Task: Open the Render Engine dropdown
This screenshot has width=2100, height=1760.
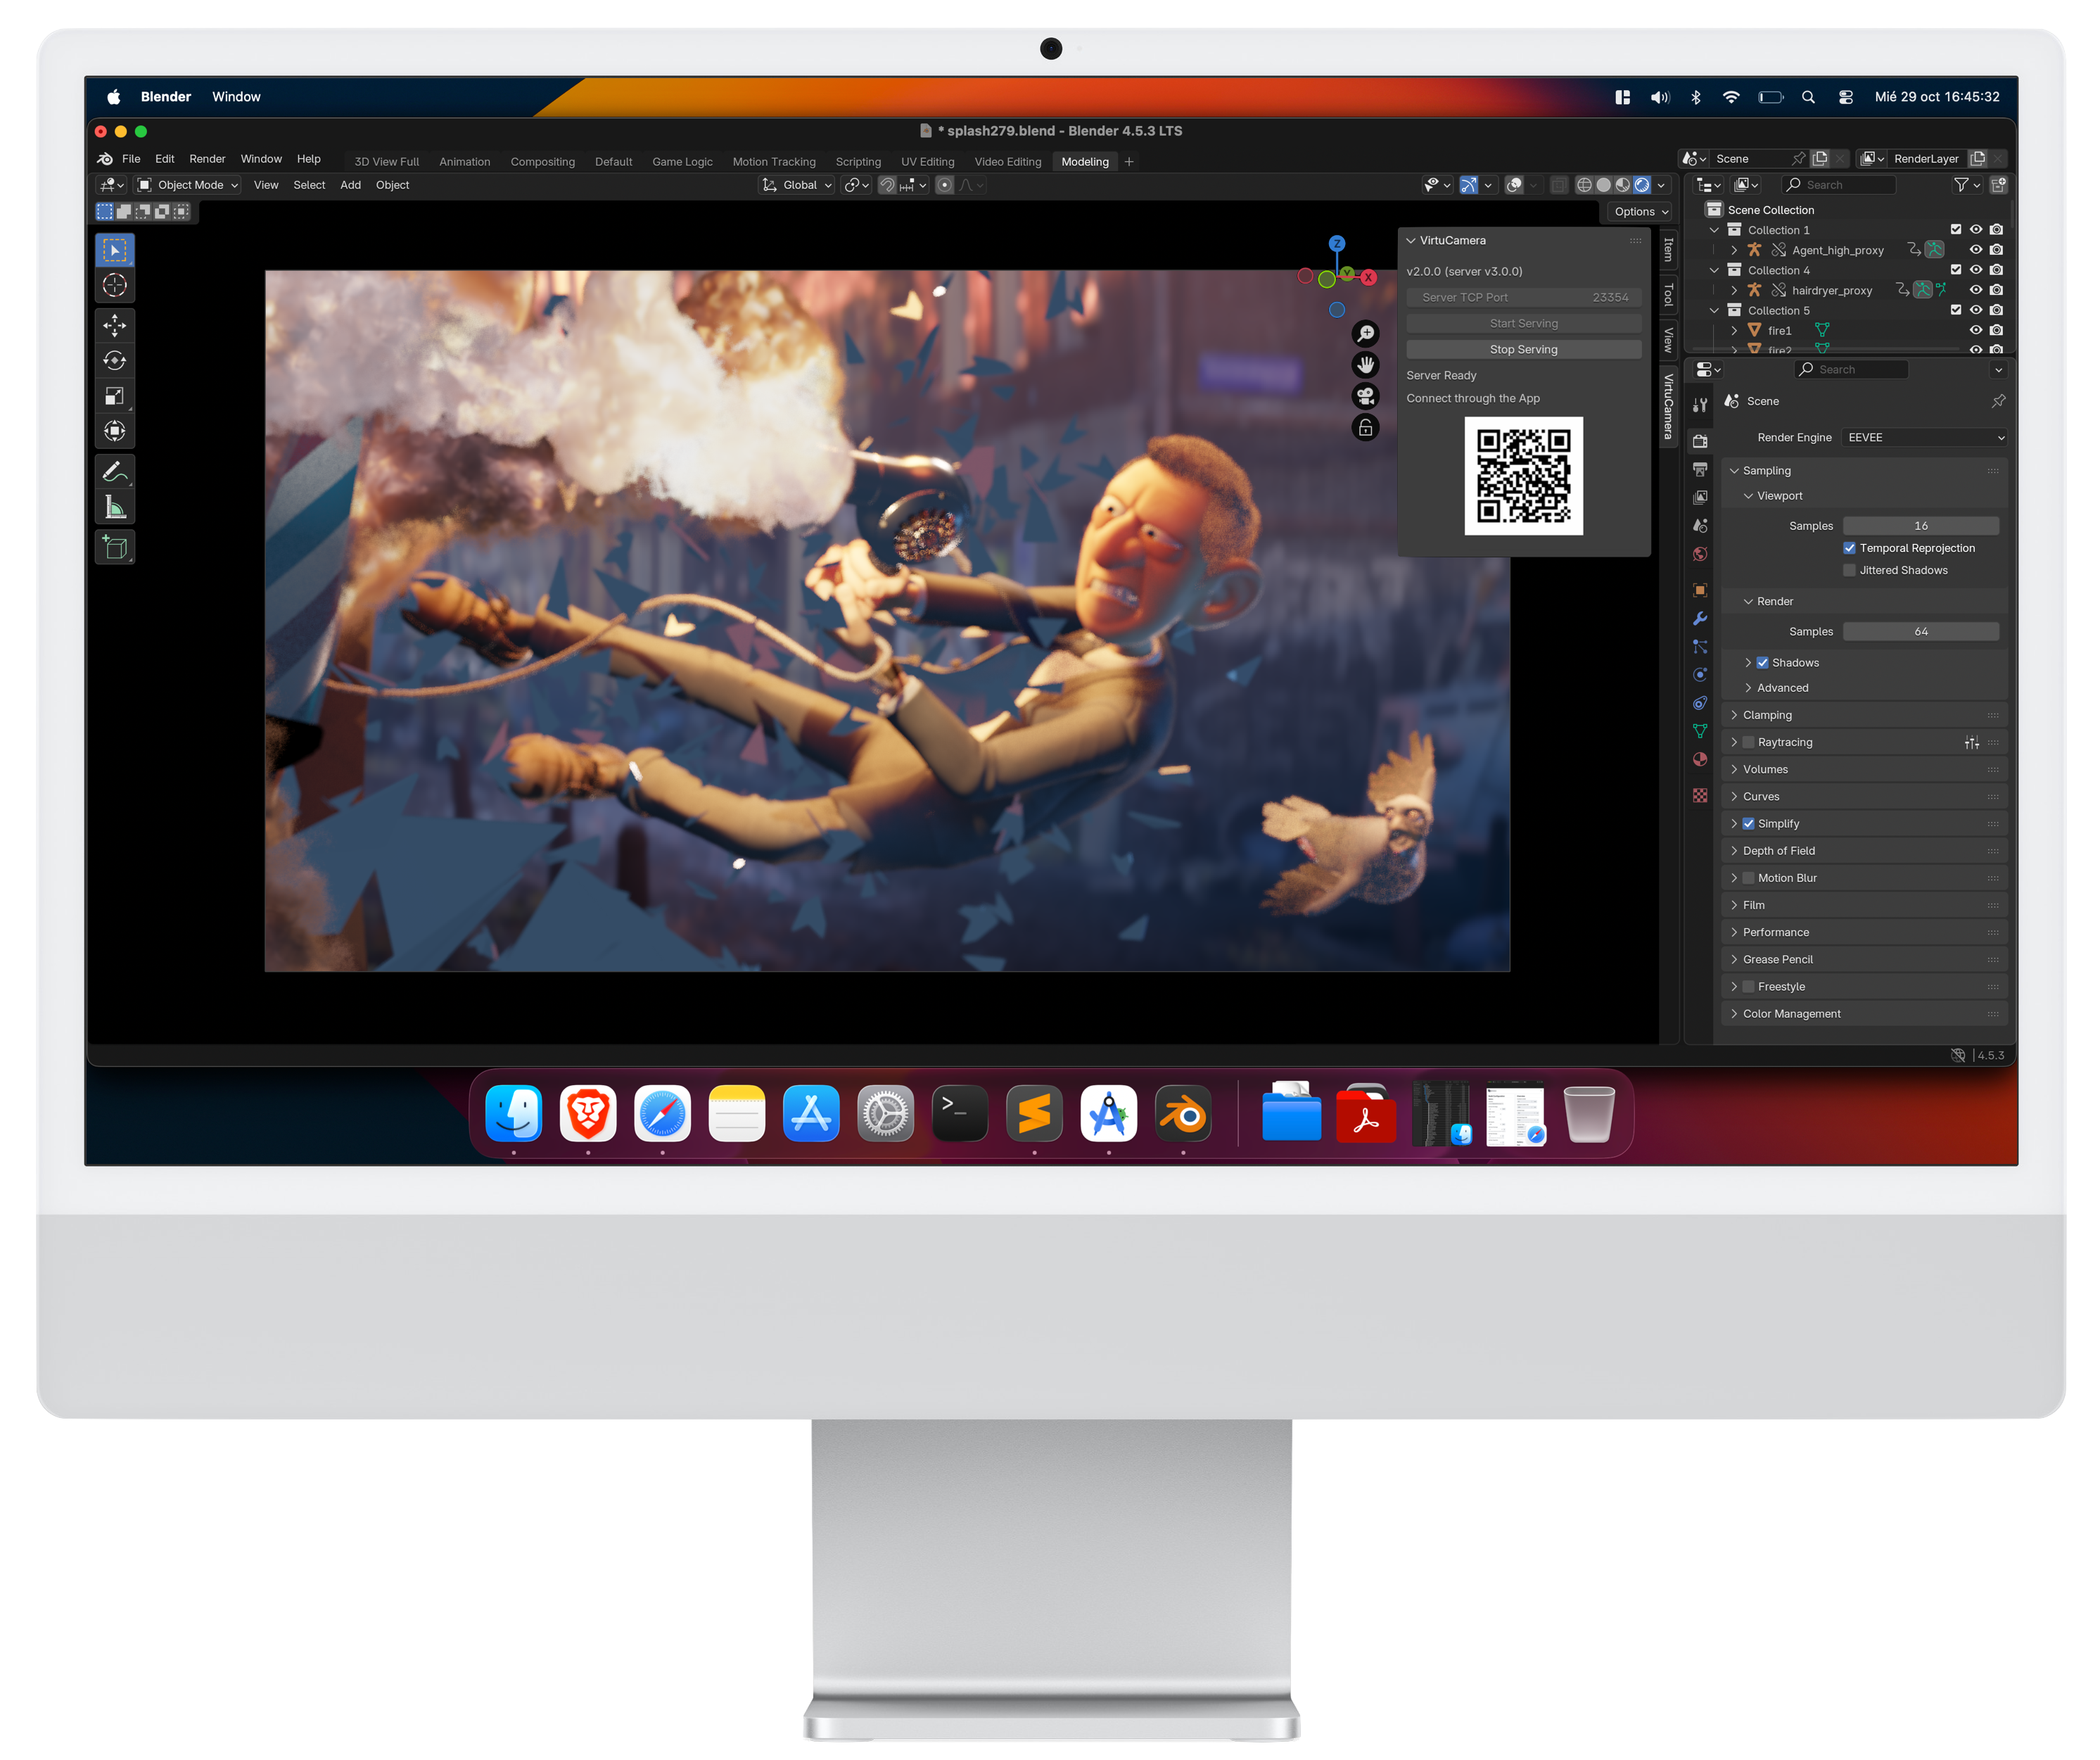Action: [x=1924, y=437]
